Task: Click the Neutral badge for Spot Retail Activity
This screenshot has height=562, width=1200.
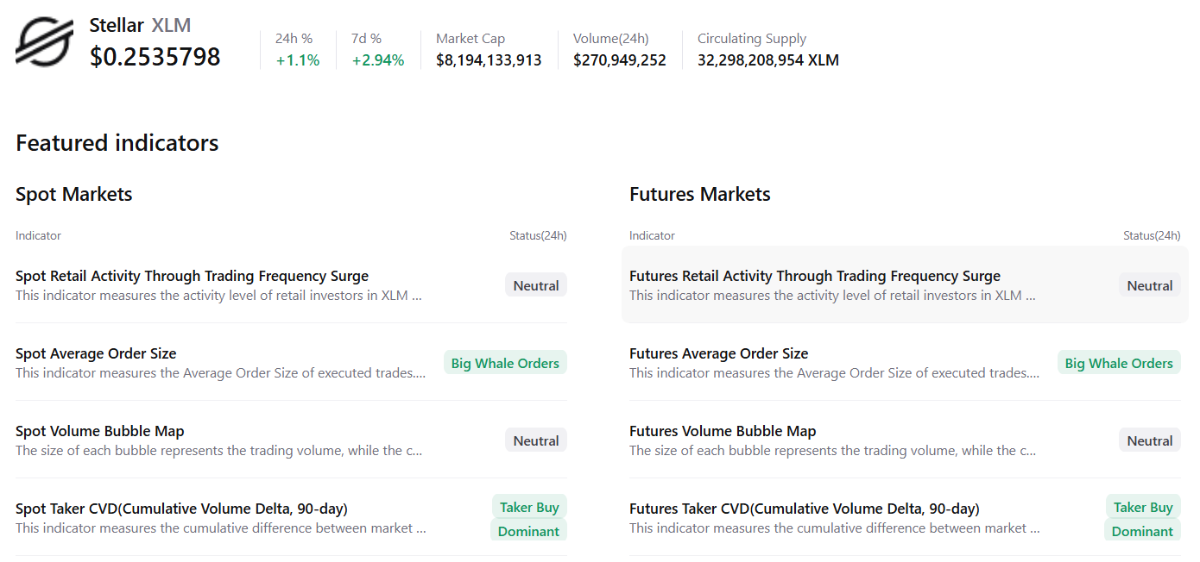Action: tap(535, 284)
